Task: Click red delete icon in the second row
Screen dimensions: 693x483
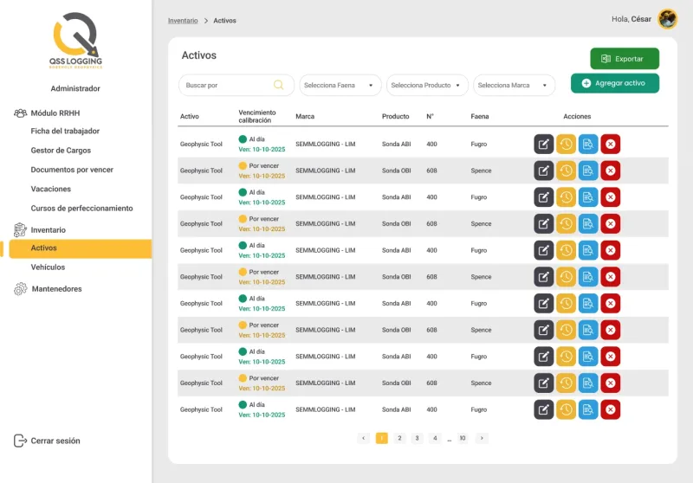Action: 611,171
